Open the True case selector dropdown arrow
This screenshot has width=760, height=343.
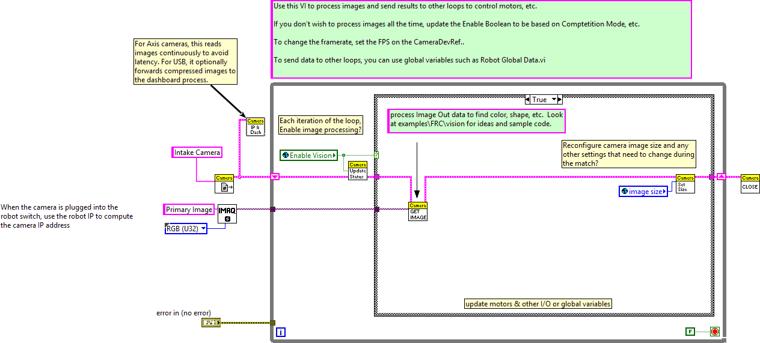tap(555, 100)
